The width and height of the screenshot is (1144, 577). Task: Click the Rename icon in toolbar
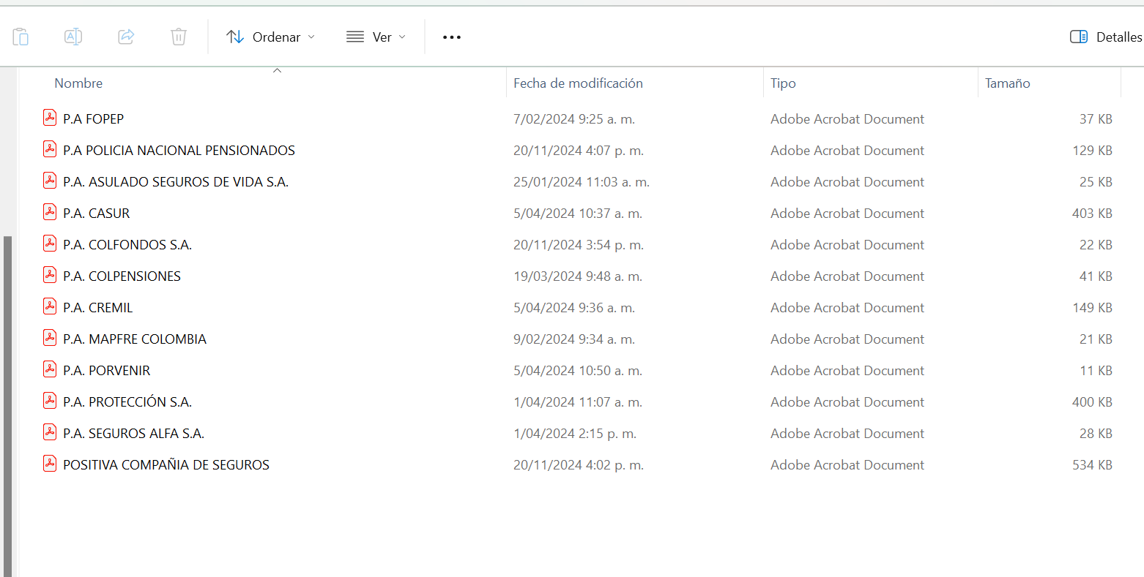(x=73, y=37)
